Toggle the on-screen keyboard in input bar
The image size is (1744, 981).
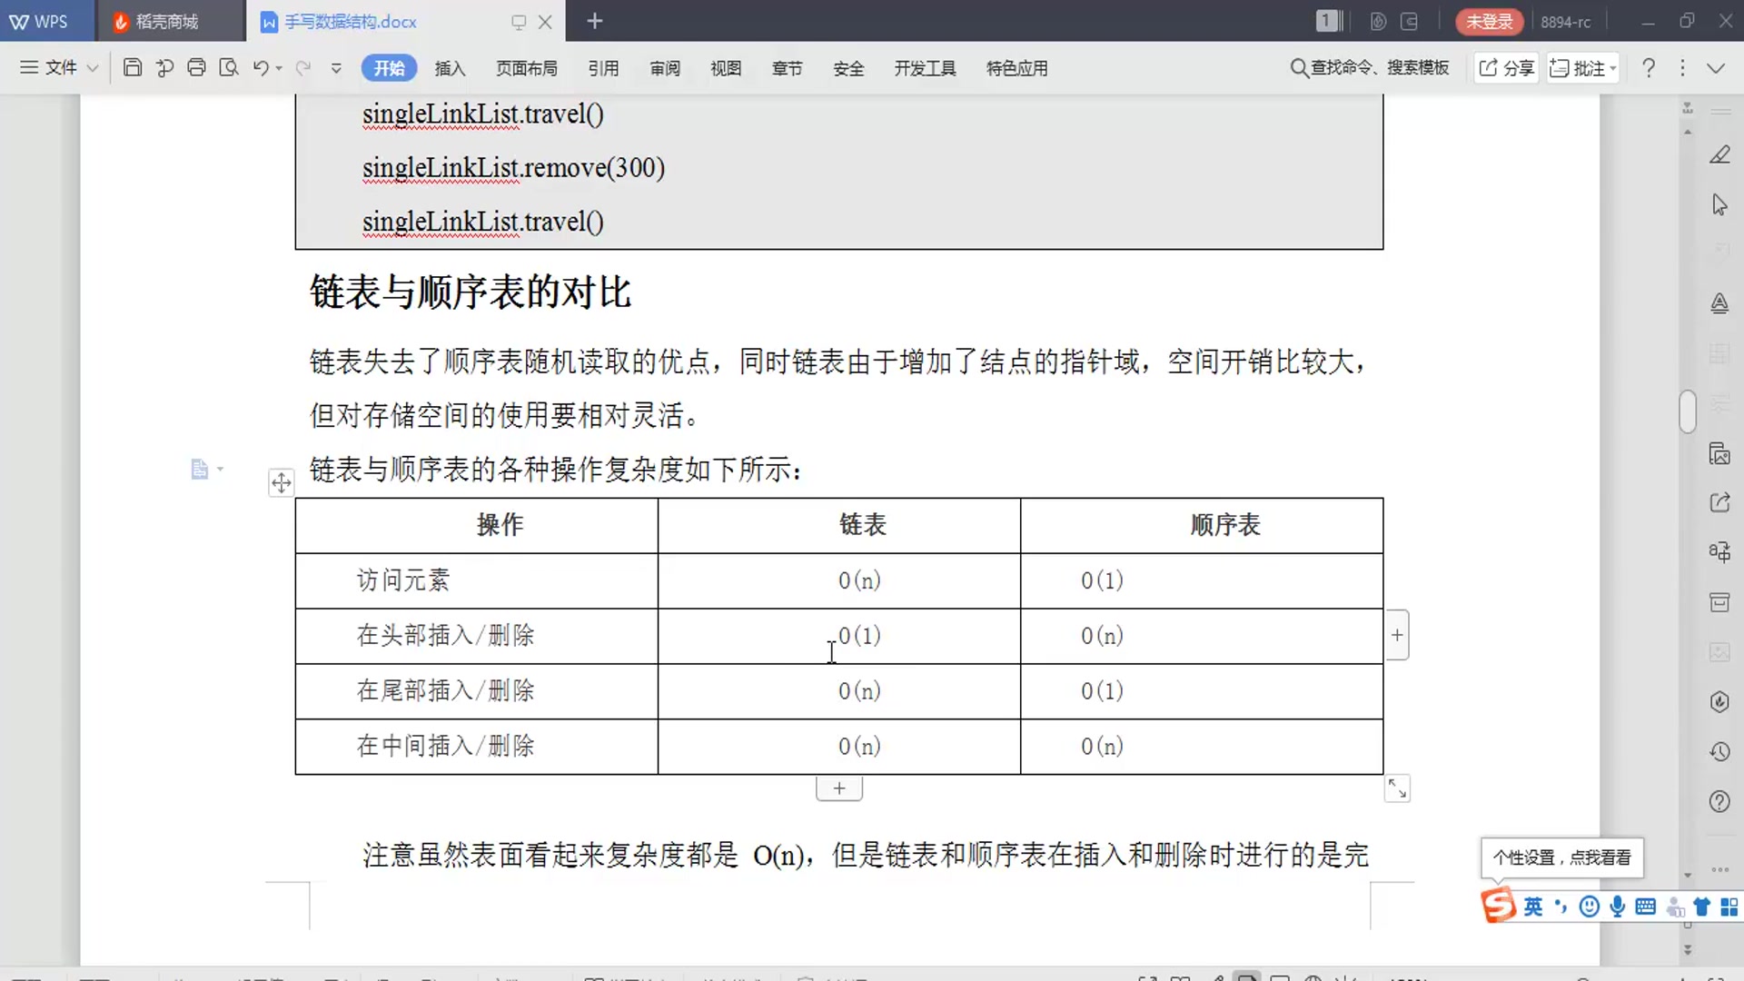1644,907
